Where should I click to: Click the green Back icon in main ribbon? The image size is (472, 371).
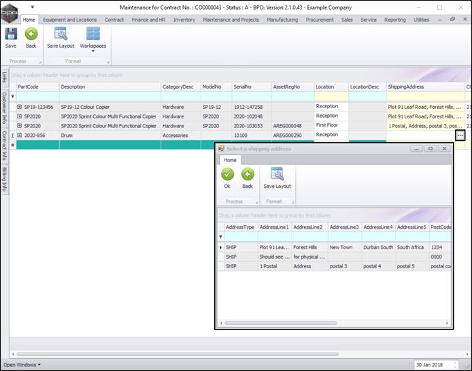pos(31,34)
